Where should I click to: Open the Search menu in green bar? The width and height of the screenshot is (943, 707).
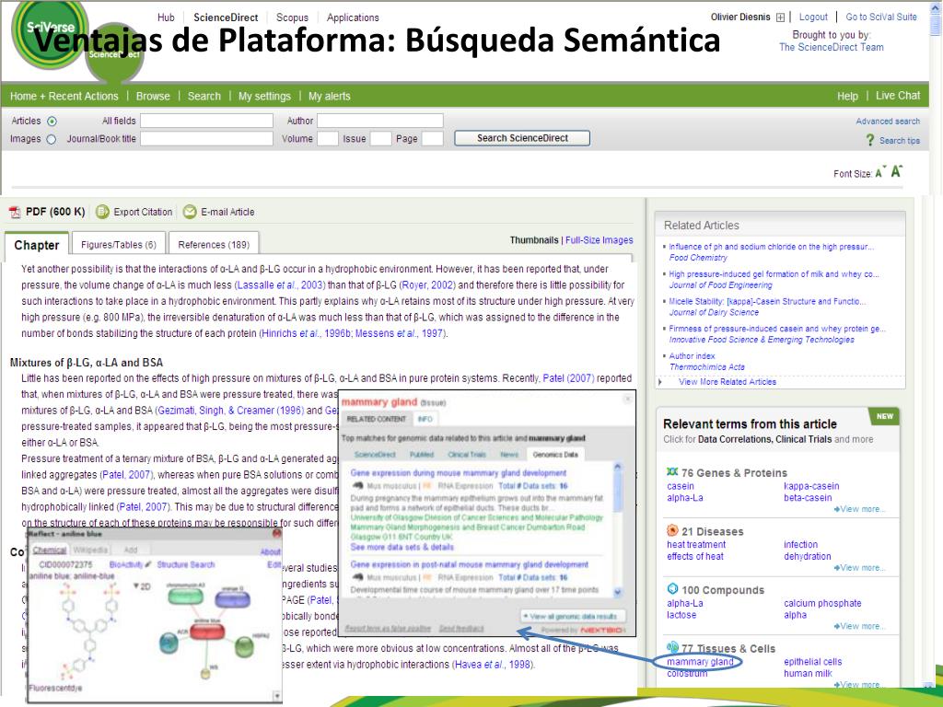click(204, 96)
